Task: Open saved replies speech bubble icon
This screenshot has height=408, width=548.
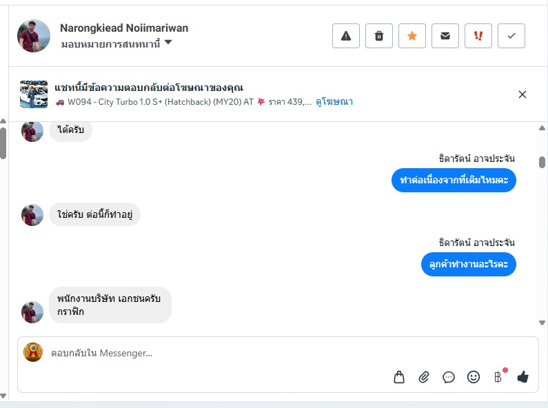Action: (449, 377)
